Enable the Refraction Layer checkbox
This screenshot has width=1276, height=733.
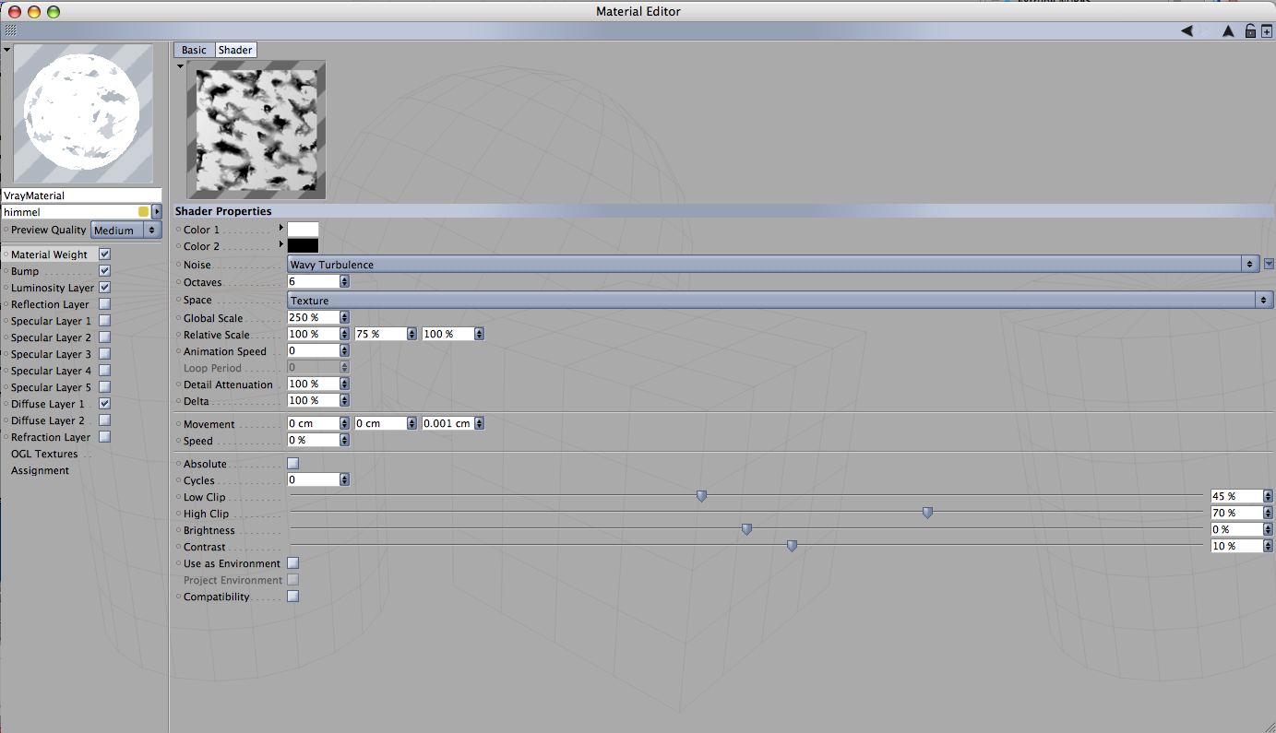[104, 437]
